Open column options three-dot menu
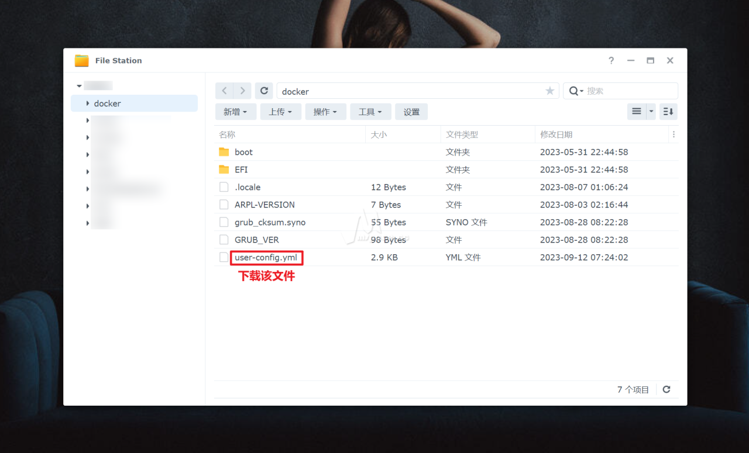 pos(674,134)
